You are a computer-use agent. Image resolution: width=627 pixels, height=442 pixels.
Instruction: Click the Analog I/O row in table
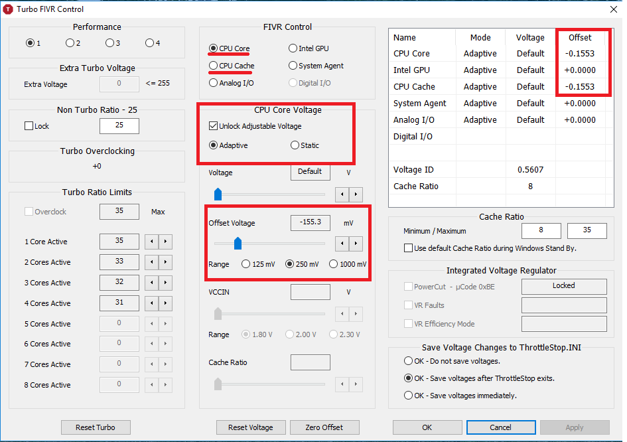tap(501, 119)
